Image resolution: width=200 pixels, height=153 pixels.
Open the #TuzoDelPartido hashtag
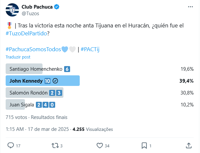26,33
